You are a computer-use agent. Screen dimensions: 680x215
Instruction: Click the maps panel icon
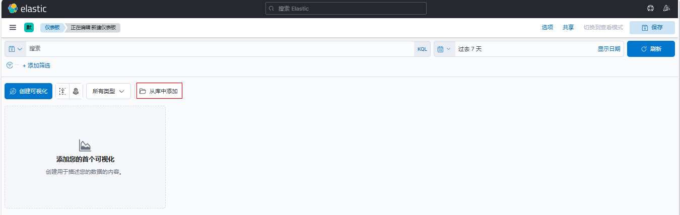76,91
